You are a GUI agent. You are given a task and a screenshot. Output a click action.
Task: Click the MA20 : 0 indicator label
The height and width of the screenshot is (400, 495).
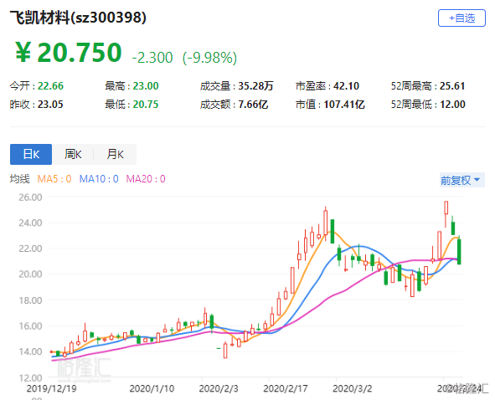146,179
